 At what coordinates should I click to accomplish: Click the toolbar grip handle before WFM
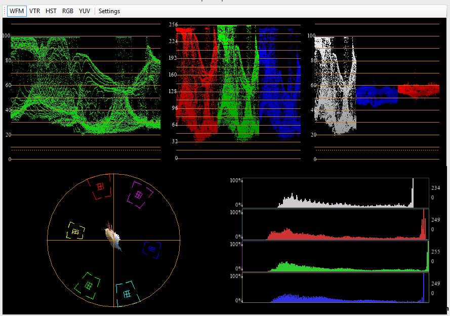pyautogui.click(x=5, y=11)
